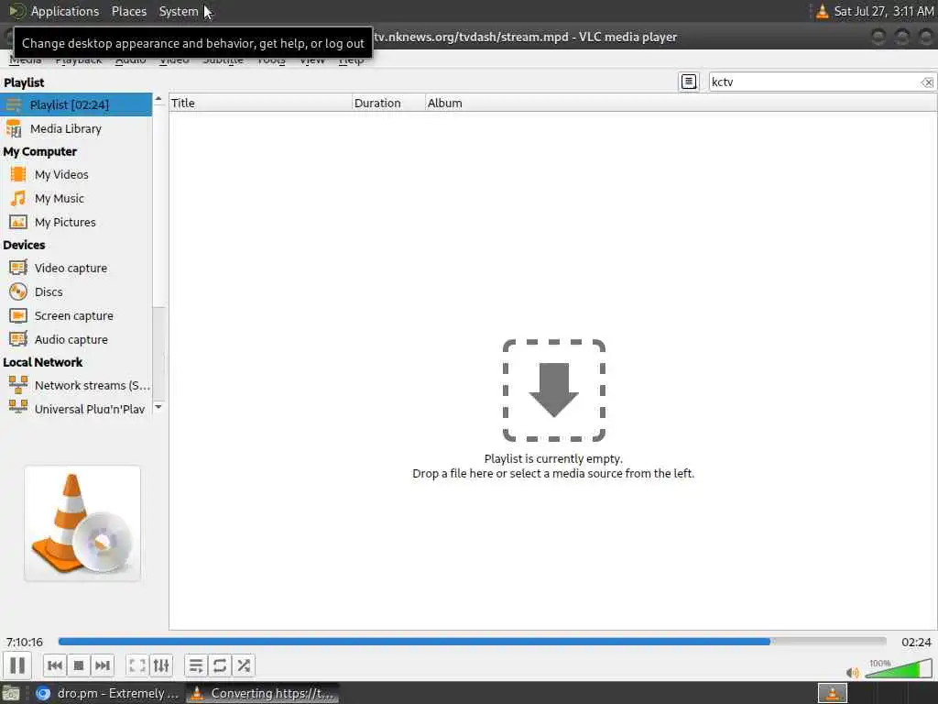Select Playlist [02:24] in sidebar
Screen dimensions: 938x704
click(x=76, y=104)
